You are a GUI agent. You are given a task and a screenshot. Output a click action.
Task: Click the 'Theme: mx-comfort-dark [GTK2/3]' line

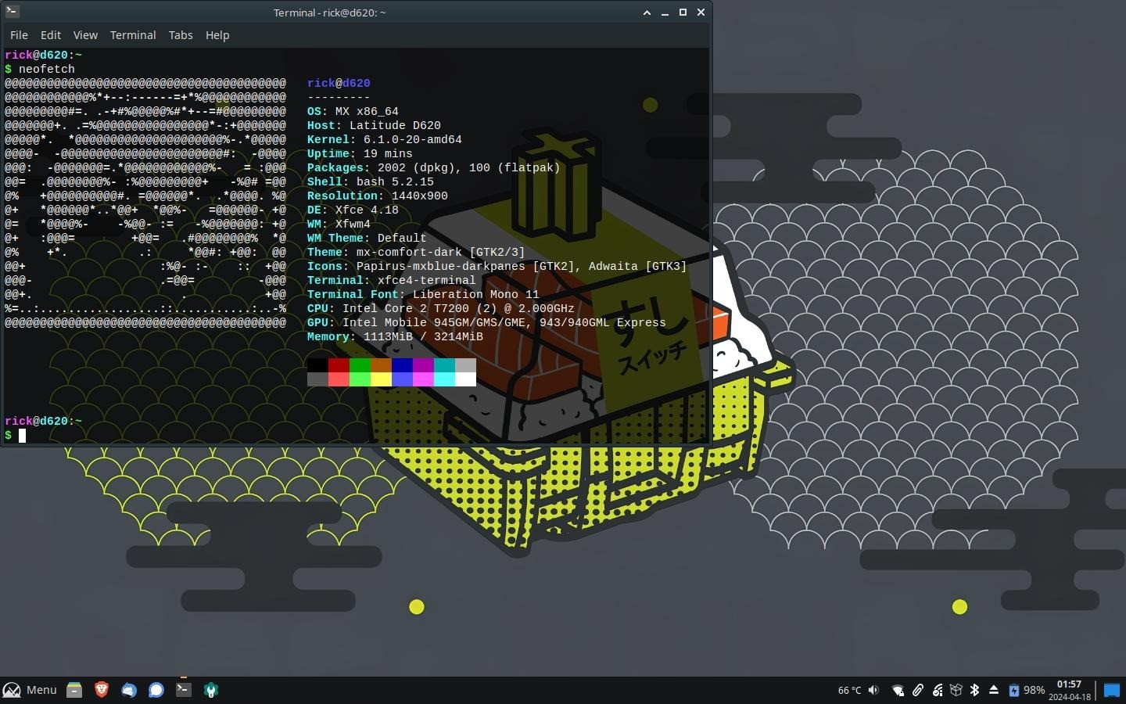pos(416,252)
